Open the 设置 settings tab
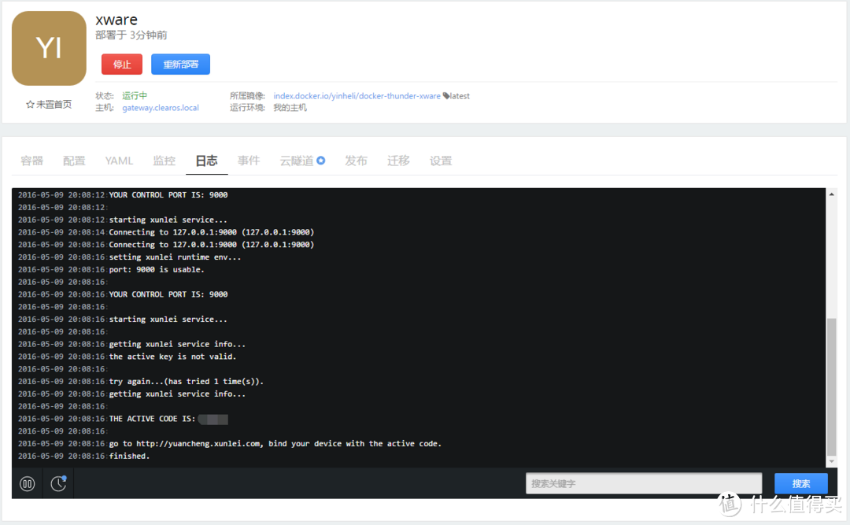This screenshot has width=850, height=525. [441, 161]
